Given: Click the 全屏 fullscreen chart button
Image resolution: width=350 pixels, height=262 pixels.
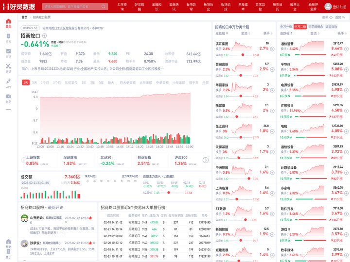Looking at the screenshot, I should point(206,82).
